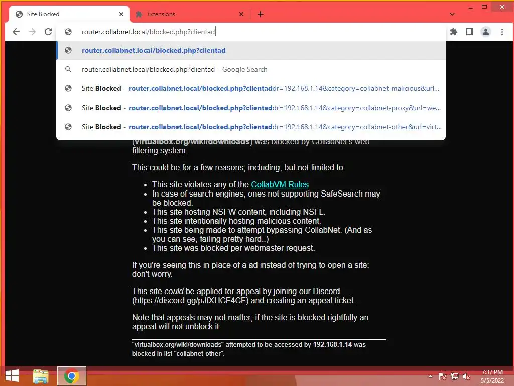This screenshot has width=514, height=386.
Task: Switch to the Extensions tab
Action: click(189, 14)
